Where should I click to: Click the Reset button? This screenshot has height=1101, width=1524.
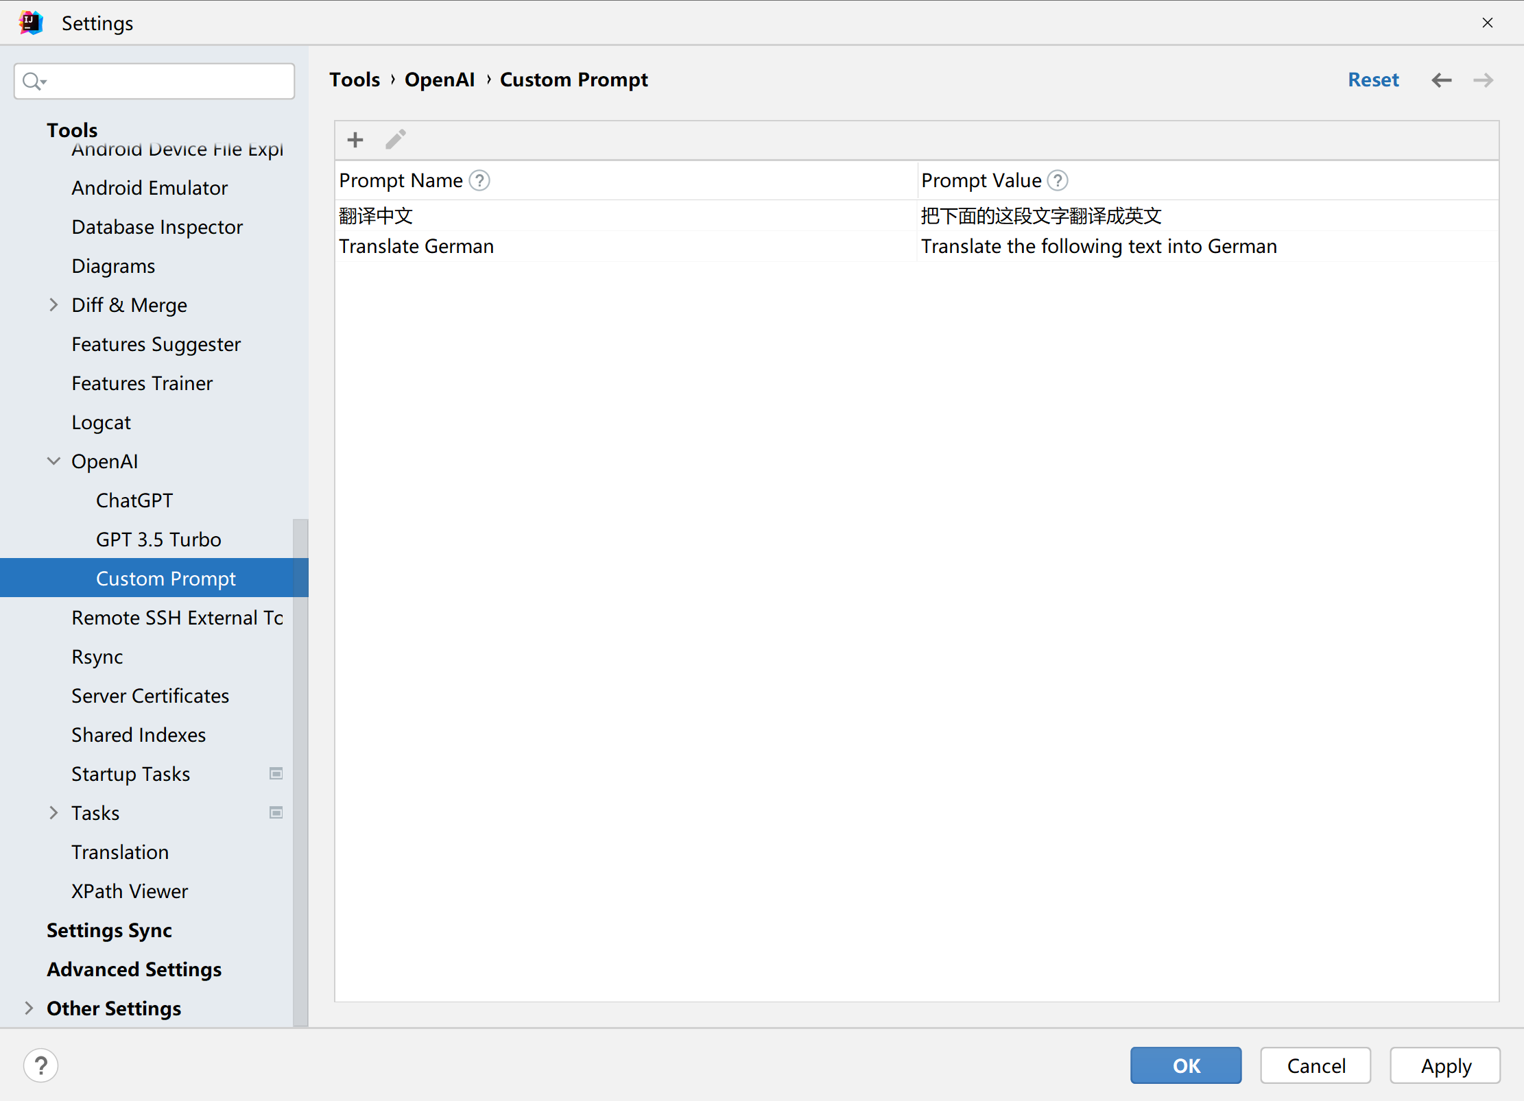1372,80
